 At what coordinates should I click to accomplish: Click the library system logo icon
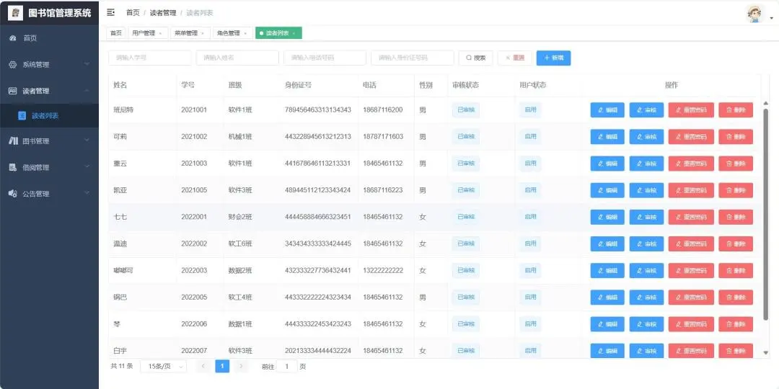click(15, 12)
